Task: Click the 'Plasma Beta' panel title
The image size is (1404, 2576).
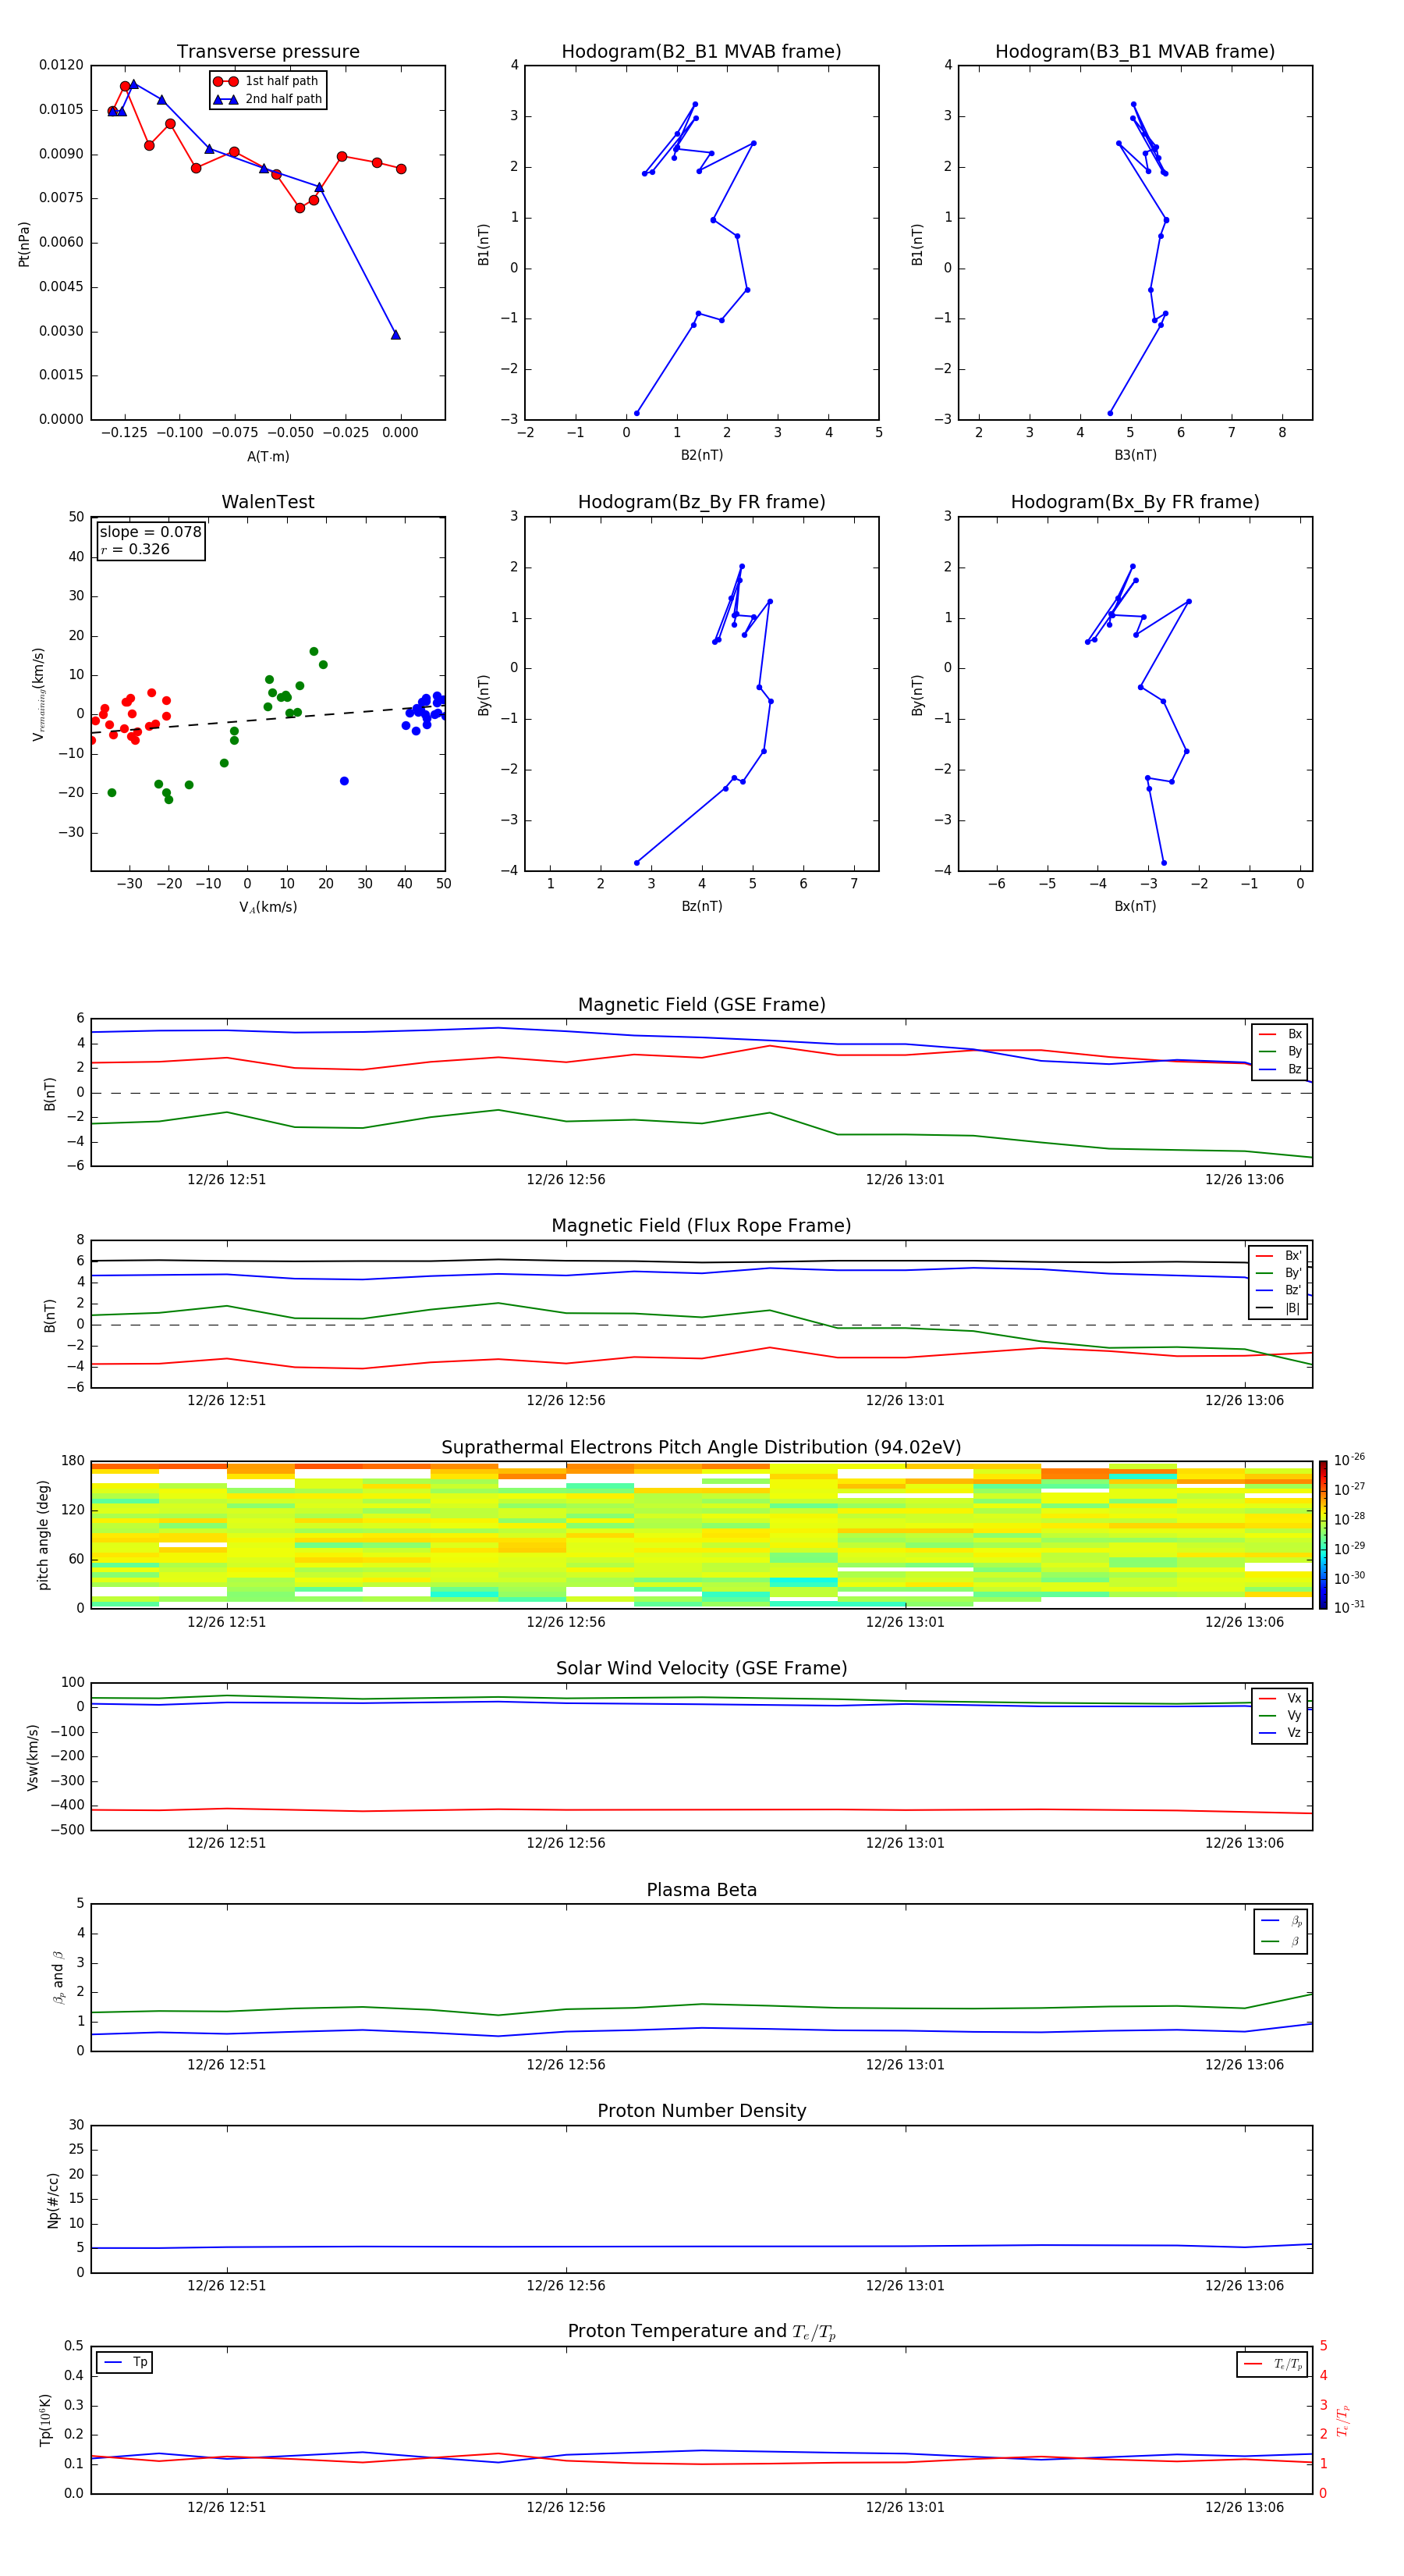Action: coord(701,1890)
